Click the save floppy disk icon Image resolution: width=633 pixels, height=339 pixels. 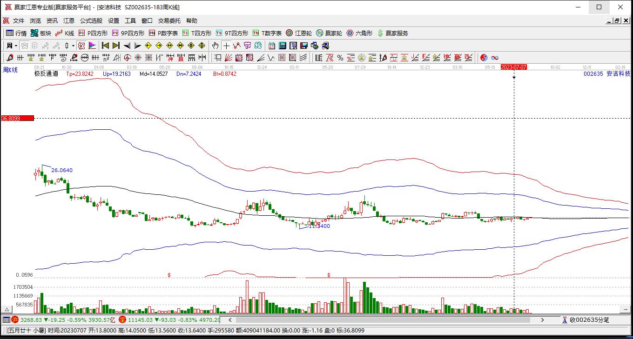(x=304, y=46)
